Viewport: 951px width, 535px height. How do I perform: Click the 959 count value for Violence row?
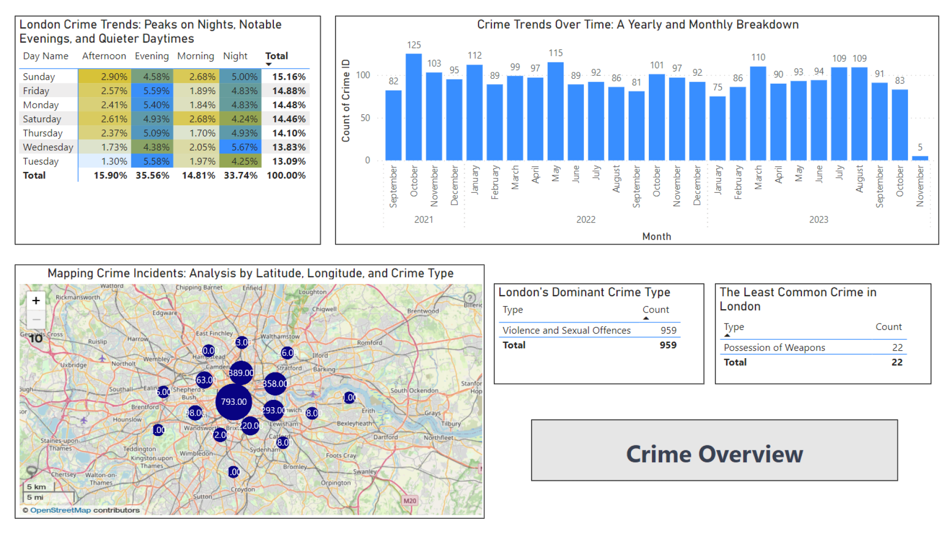pyautogui.click(x=668, y=330)
